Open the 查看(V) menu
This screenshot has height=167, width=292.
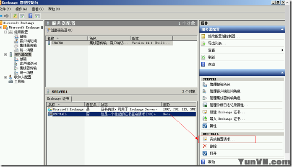pos(38,9)
